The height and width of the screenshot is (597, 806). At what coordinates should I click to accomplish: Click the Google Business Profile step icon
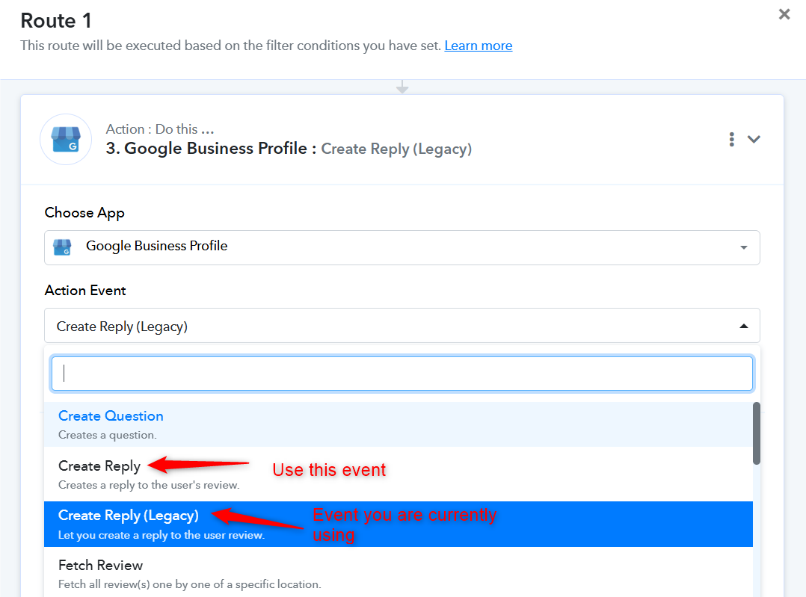[x=66, y=139]
